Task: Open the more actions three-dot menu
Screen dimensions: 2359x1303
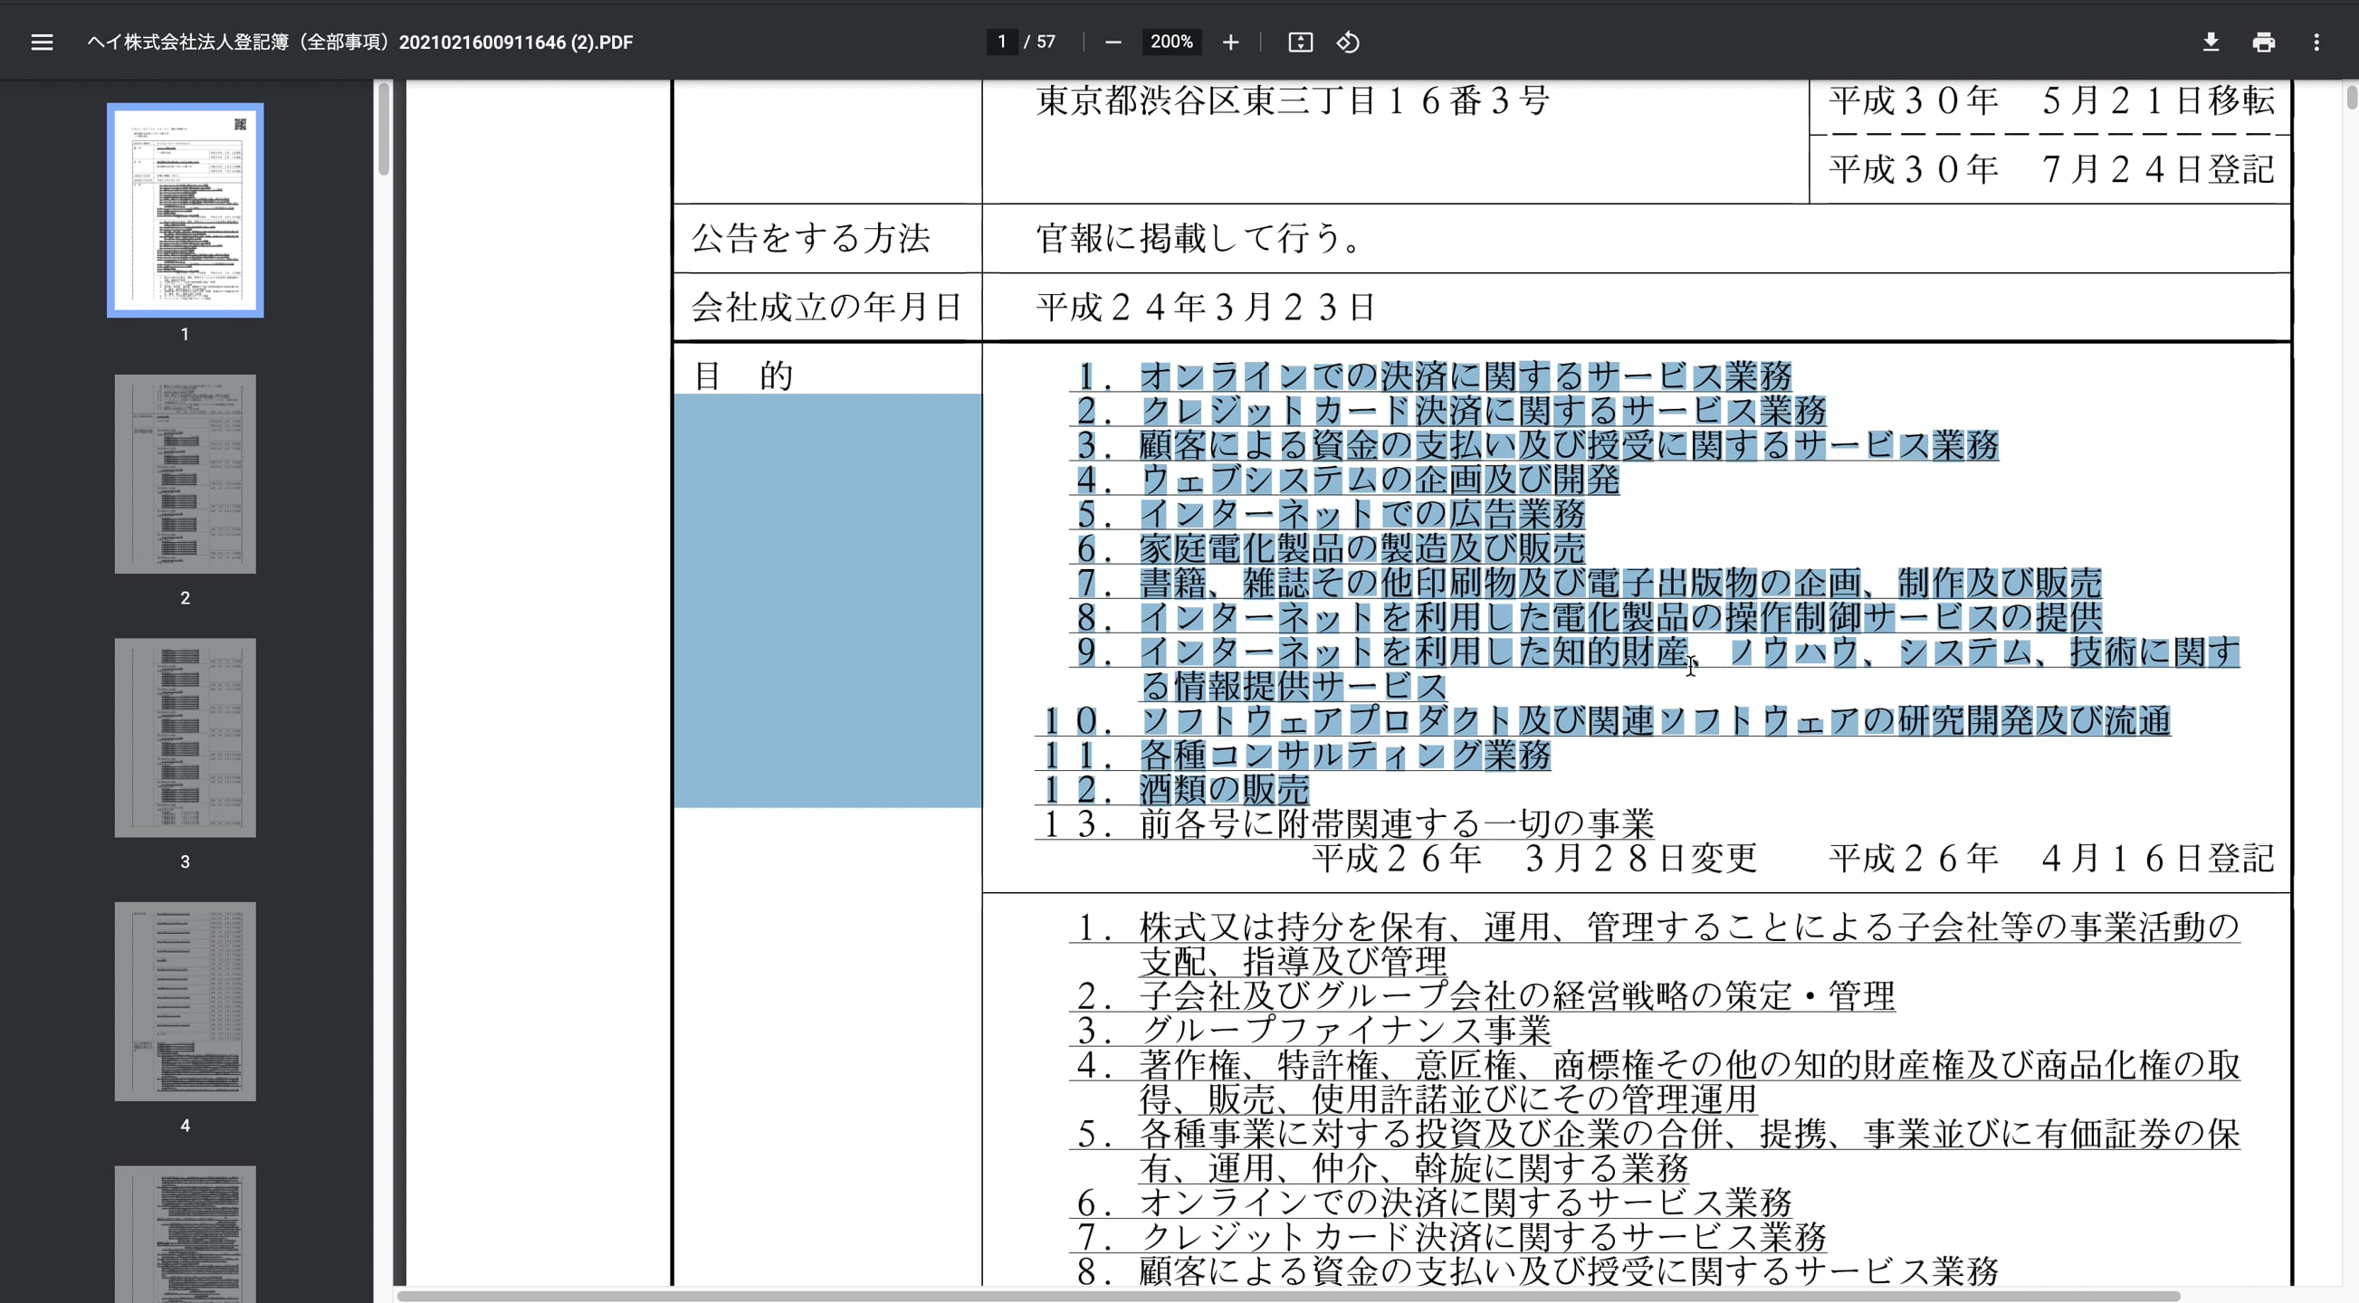Action: click(2316, 43)
